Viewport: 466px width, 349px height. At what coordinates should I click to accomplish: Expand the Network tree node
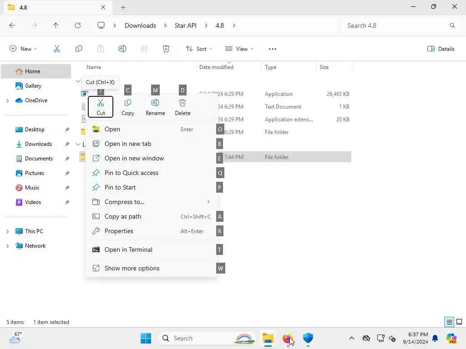tap(7, 246)
